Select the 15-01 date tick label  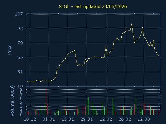[x=68, y=119]
